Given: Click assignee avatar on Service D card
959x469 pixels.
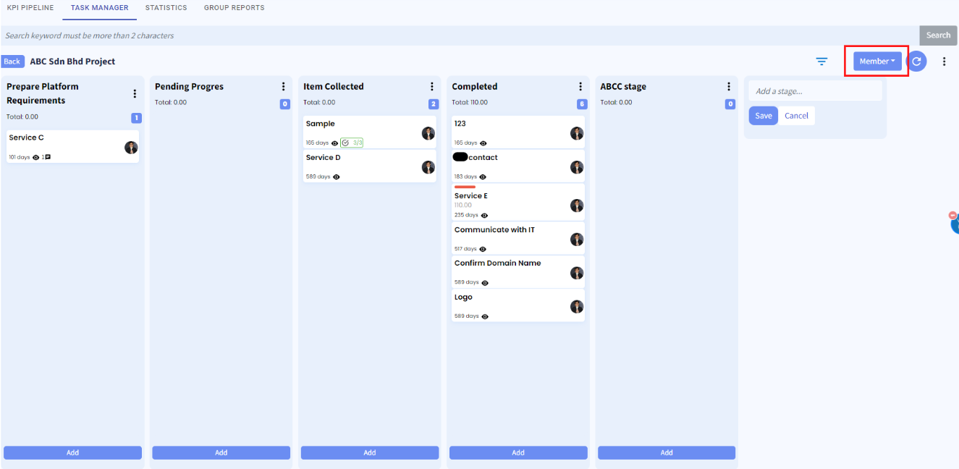Looking at the screenshot, I should (428, 167).
